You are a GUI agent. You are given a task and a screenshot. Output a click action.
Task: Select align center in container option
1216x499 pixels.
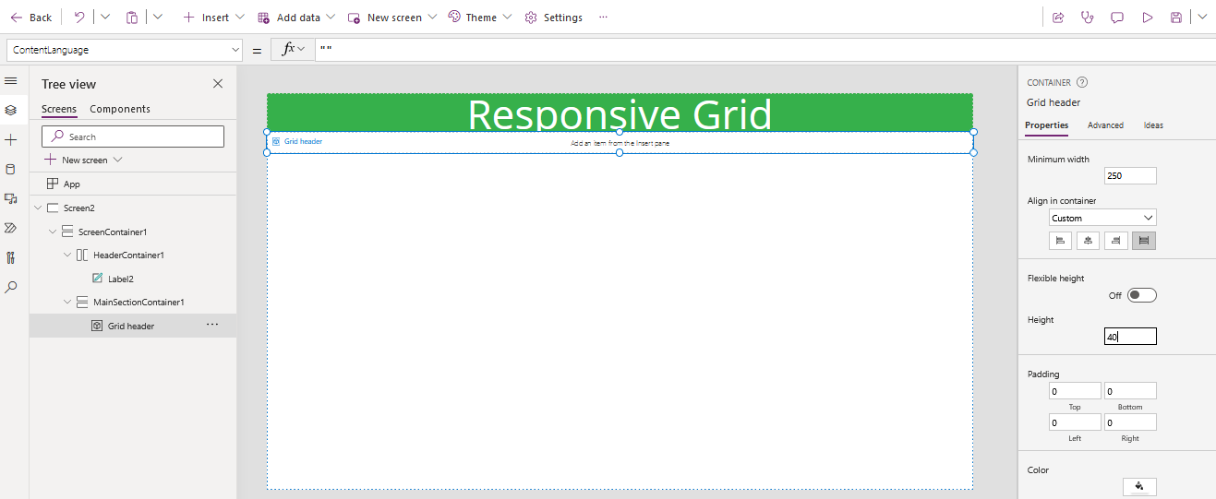[x=1090, y=241]
